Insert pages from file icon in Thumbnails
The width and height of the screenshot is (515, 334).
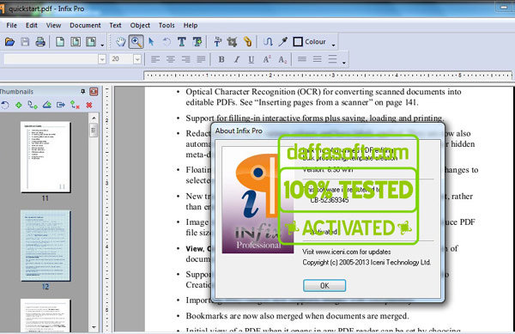(33, 105)
